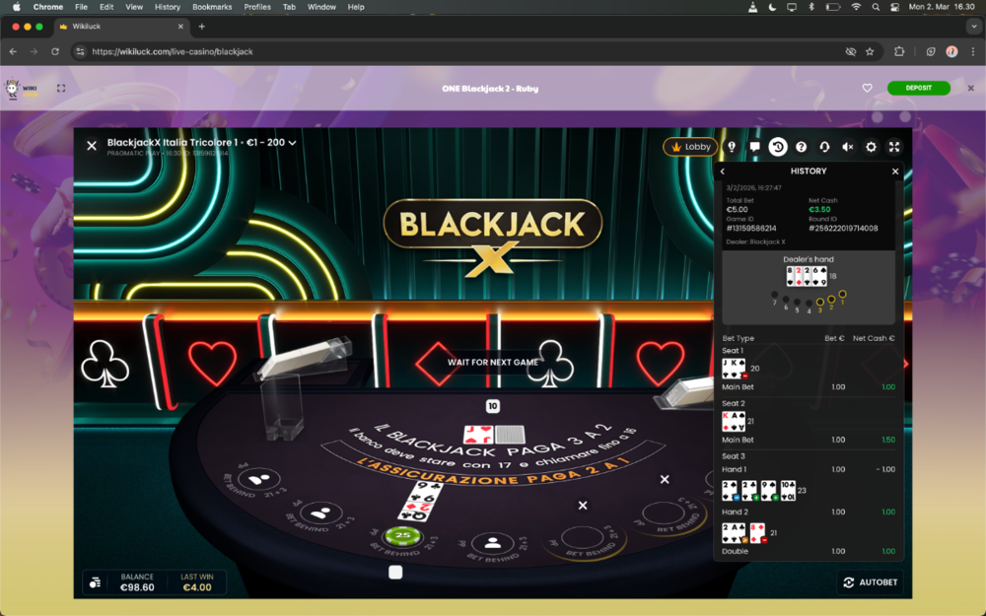
Task: Open the Profiles menu in menu bar
Action: click(257, 7)
